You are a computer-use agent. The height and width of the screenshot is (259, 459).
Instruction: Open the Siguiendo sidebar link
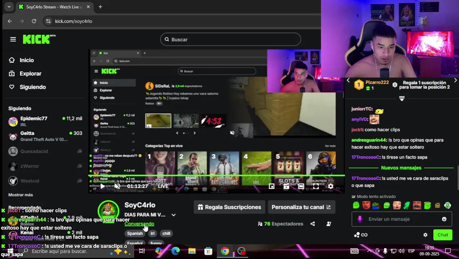[27, 87]
